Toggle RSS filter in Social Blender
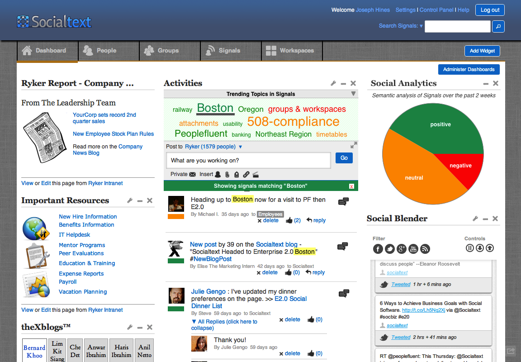Screen dimensions: 521x362 [x=425, y=248]
